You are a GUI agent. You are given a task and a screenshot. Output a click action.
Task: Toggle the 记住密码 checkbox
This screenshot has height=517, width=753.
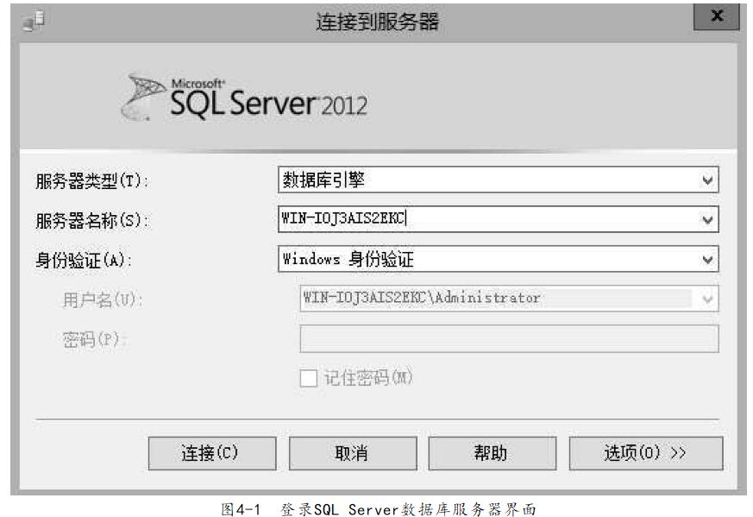coord(308,378)
